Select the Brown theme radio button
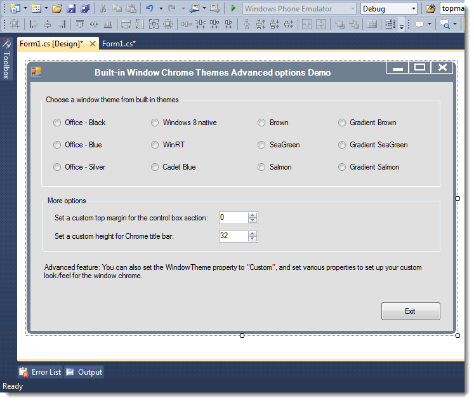This screenshot has width=474, height=402. (x=261, y=123)
